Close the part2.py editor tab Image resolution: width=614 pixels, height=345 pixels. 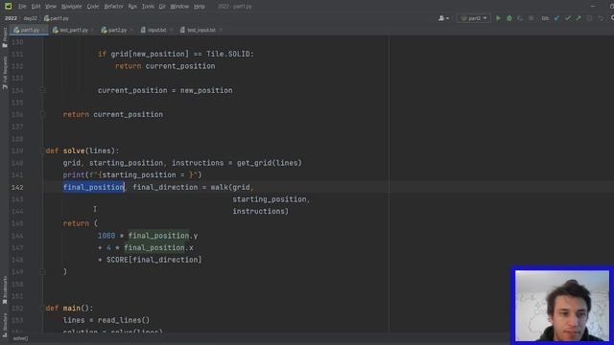[x=131, y=30]
